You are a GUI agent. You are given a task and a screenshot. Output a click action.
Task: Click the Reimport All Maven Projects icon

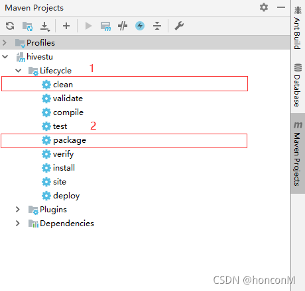pos(10,26)
